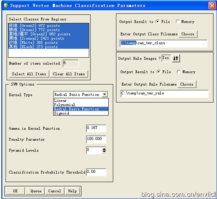Click Radial Basis Function combo box text
Image resolution: width=217 pixels, height=199 pixels.
[77, 94]
